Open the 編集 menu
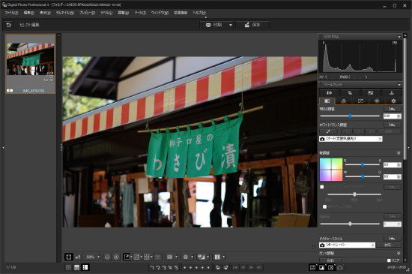 pos(29,13)
